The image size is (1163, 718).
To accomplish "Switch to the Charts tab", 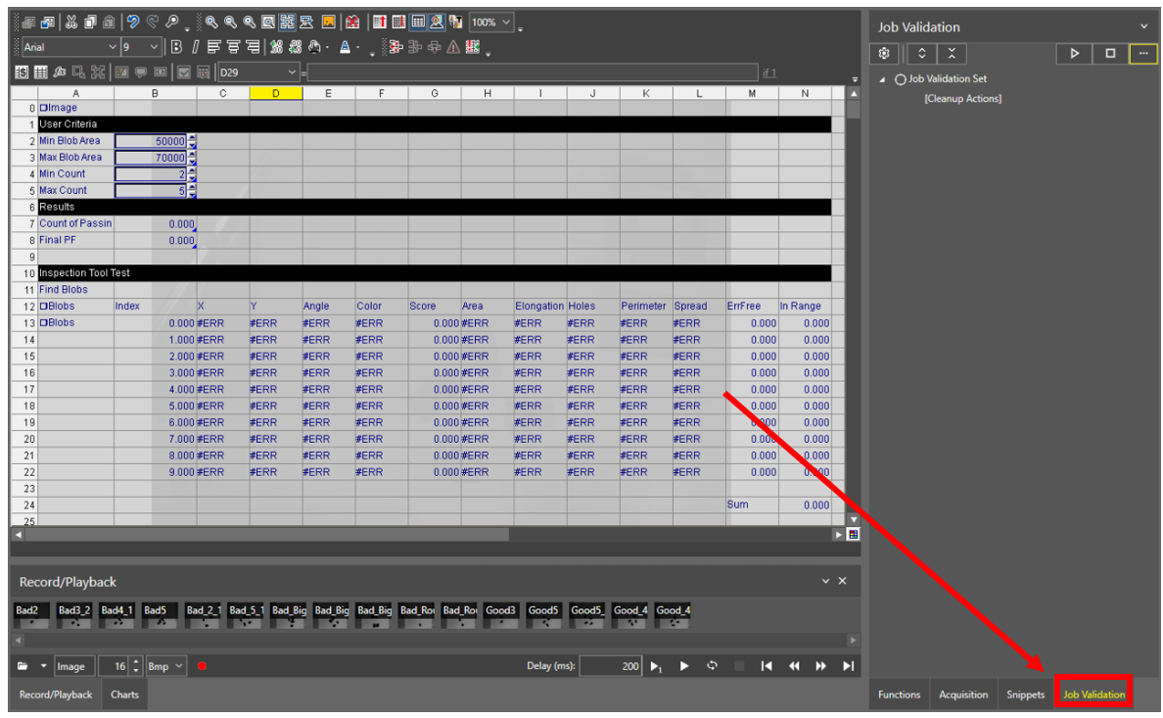I will pos(124,694).
